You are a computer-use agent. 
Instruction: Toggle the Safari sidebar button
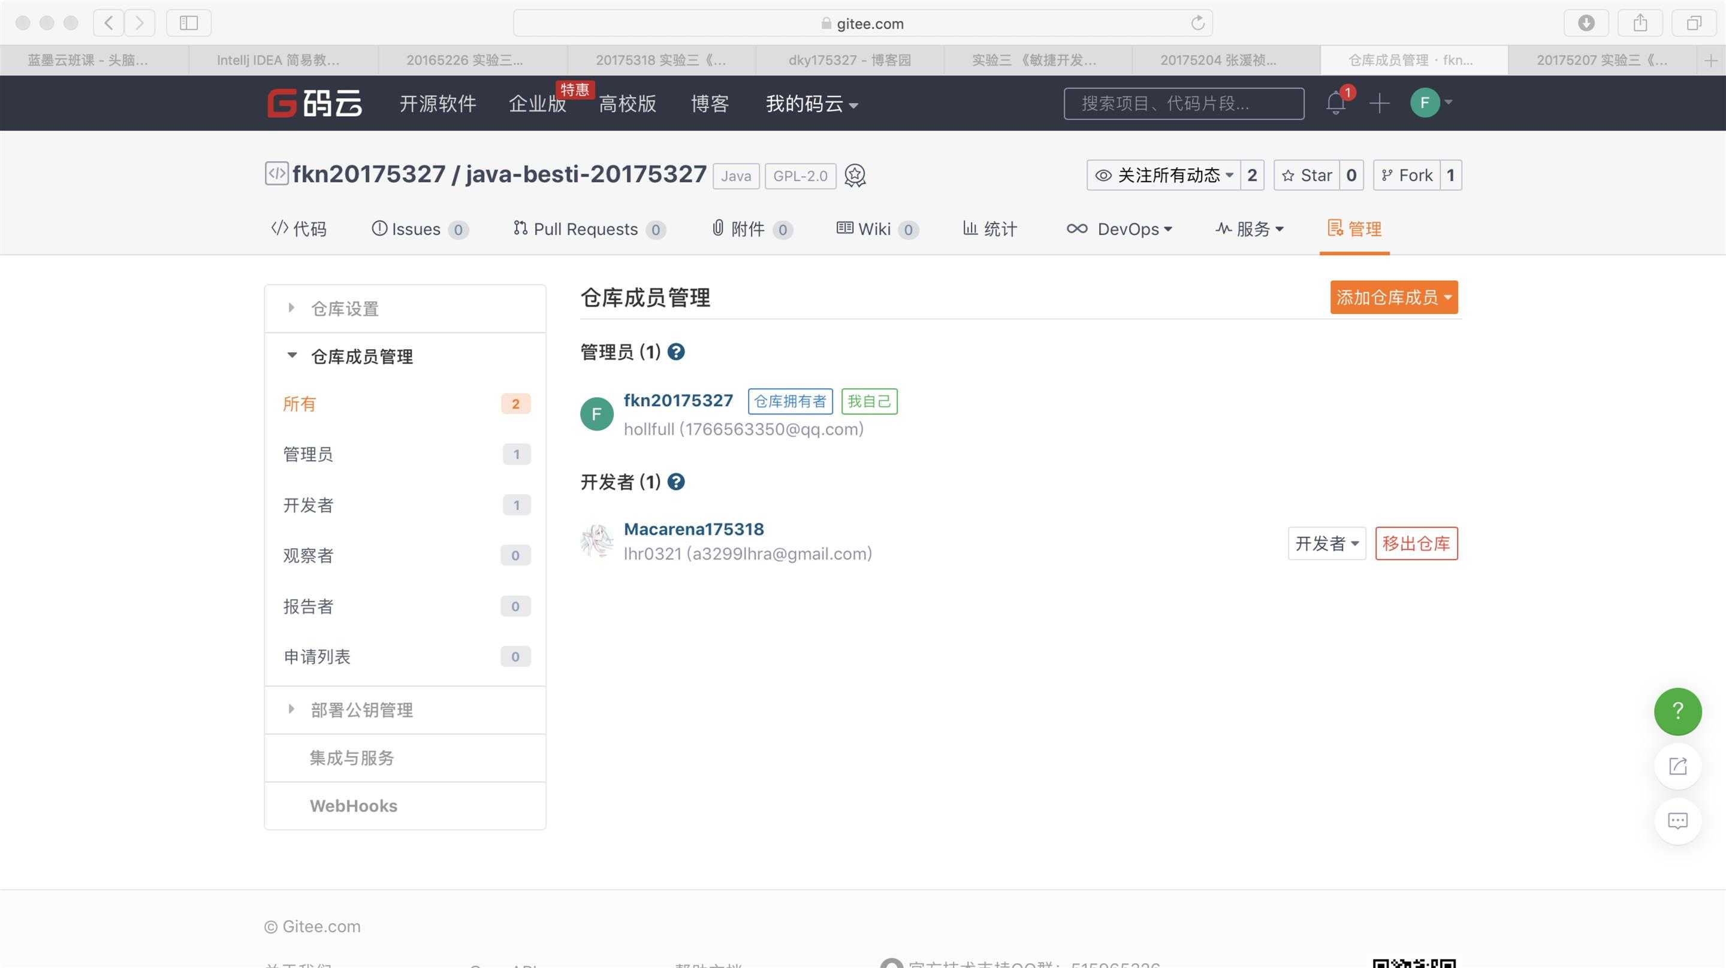pyautogui.click(x=189, y=23)
